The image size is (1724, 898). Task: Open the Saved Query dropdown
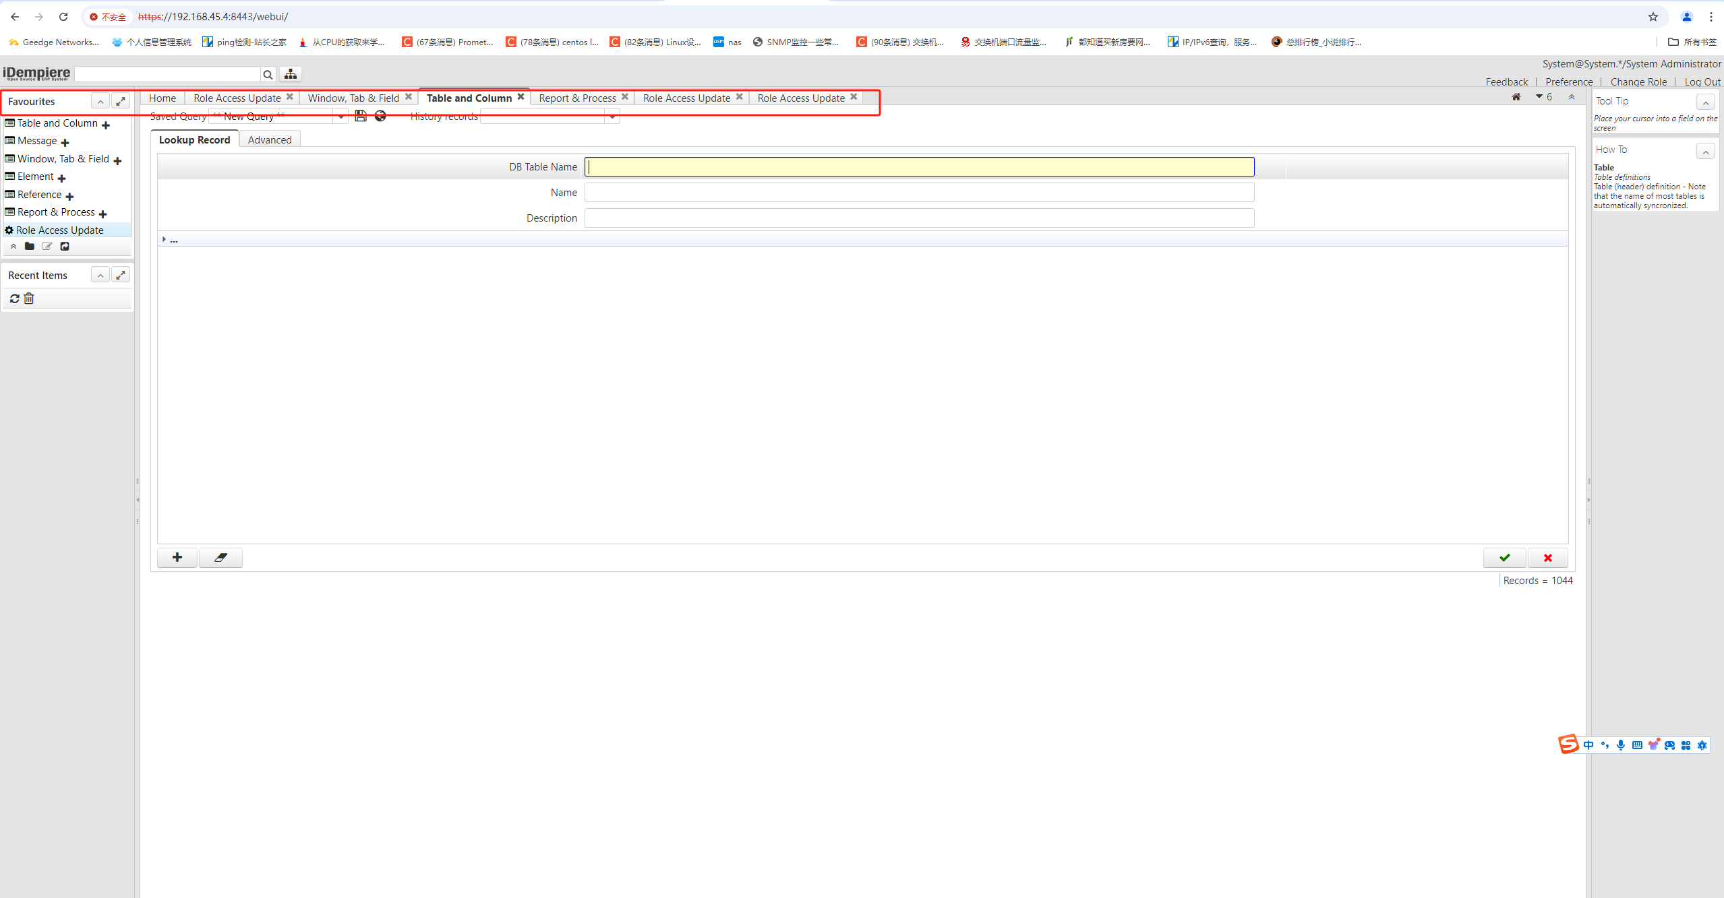(x=341, y=117)
